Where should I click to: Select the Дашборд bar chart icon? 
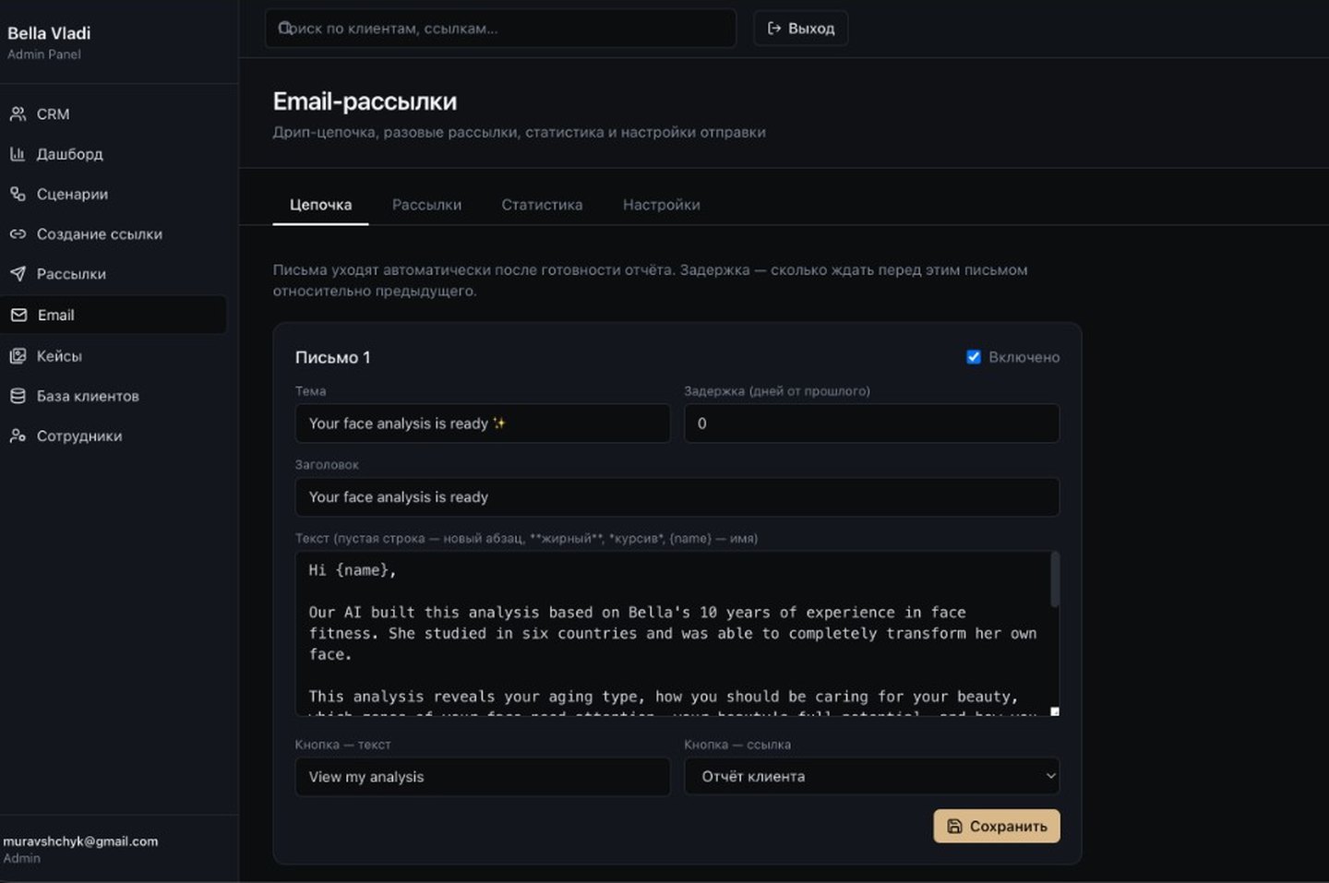pyautogui.click(x=18, y=154)
